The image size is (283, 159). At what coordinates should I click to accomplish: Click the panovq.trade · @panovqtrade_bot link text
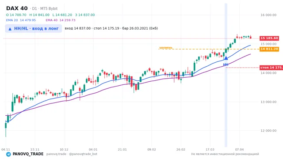click(x=72, y=154)
